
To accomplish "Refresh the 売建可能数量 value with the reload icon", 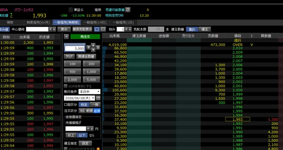I will coord(128,10).
